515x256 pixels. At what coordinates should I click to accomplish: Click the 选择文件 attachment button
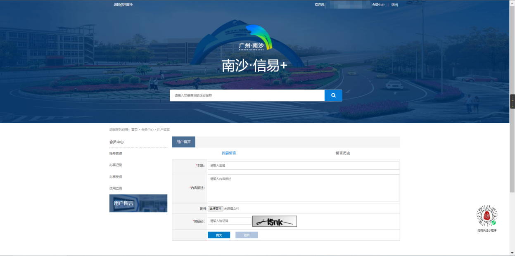pos(215,209)
